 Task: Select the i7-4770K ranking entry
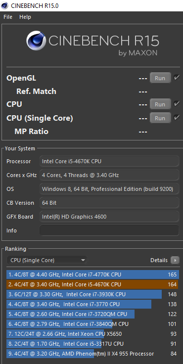coord(92,274)
